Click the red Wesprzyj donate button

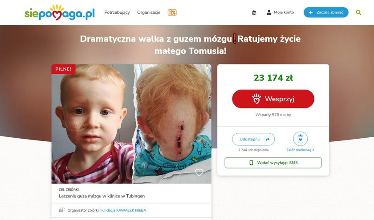(273, 99)
